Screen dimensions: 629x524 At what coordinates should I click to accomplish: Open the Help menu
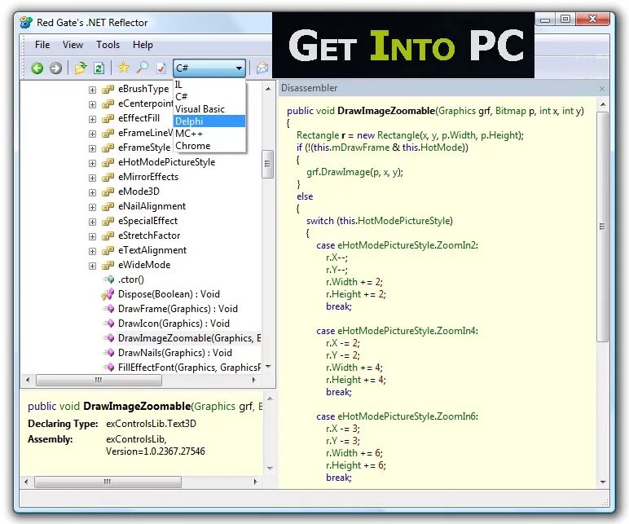point(143,45)
